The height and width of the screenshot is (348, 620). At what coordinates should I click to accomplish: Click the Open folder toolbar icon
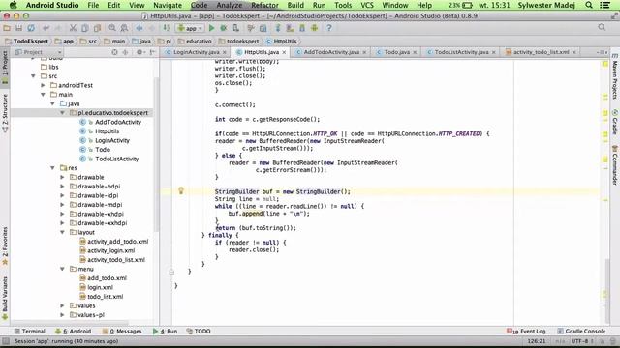(7, 28)
